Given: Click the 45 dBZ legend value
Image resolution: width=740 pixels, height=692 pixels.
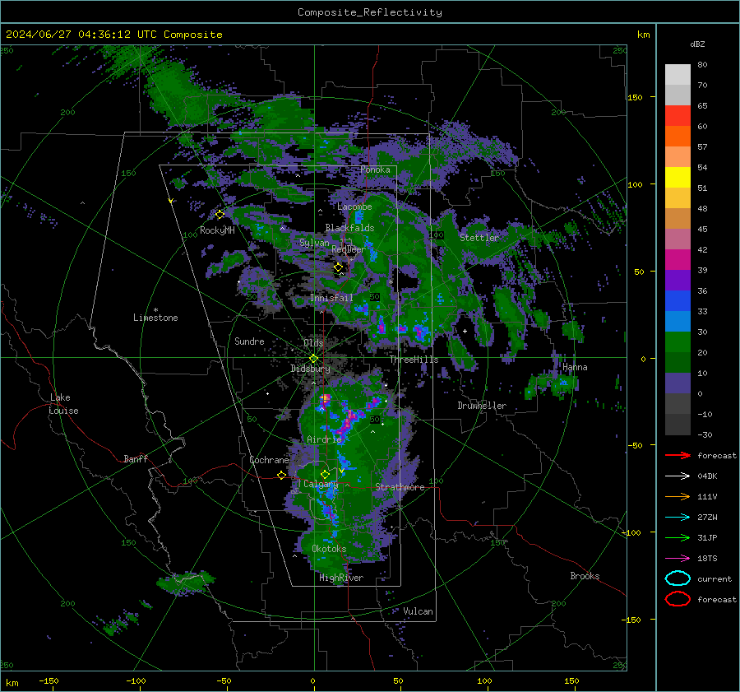Looking at the screenshot, I should (702, 229).
